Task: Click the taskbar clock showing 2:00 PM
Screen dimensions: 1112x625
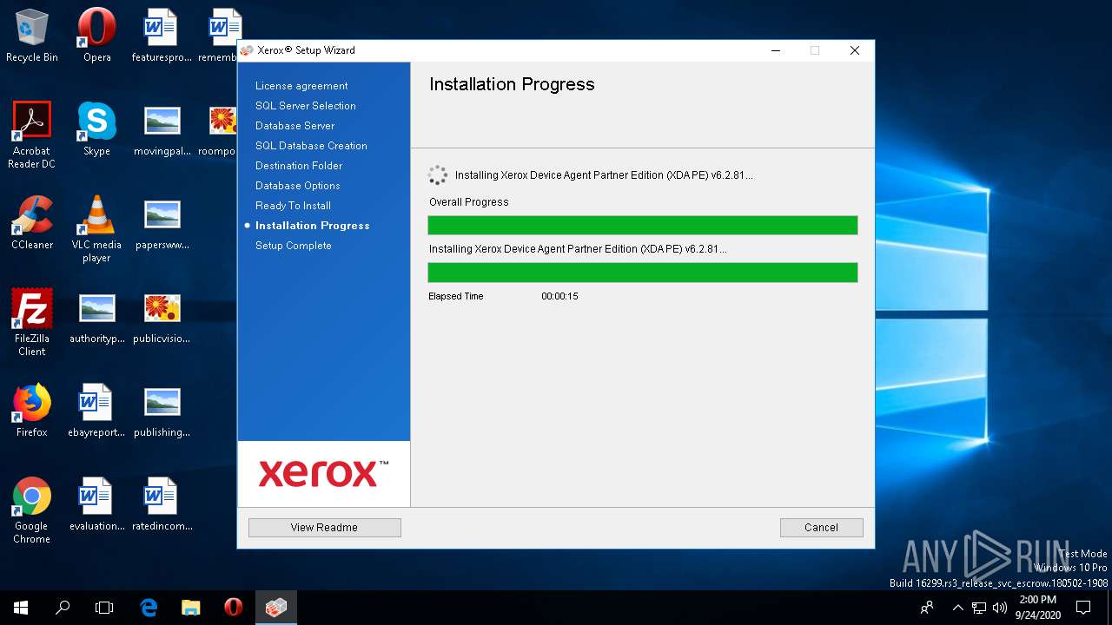Action: 1036,608
